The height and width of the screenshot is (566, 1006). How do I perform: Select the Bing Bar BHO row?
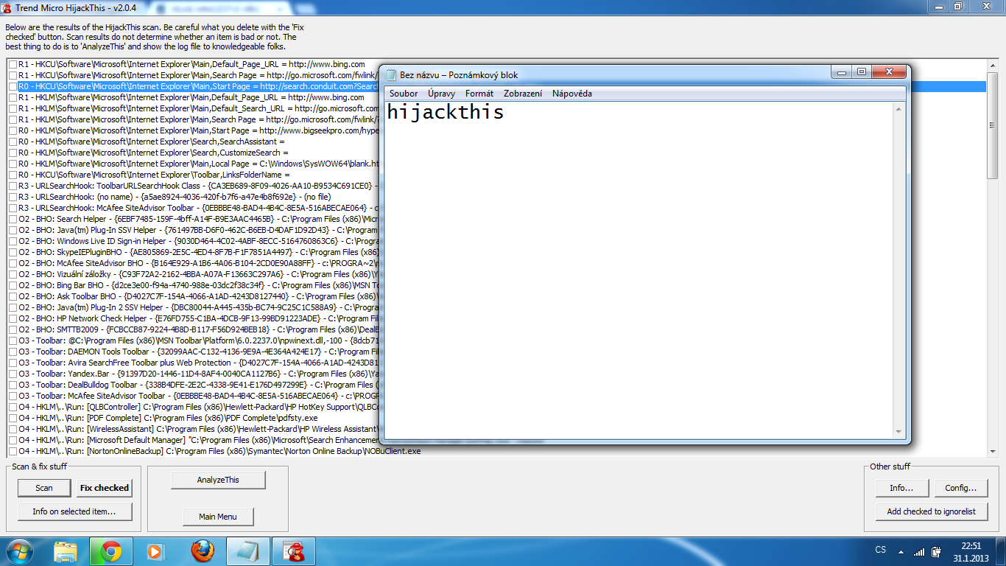click(197, 285)
